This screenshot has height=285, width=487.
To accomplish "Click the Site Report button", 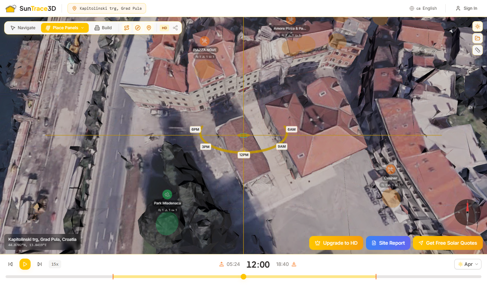I will coord(388,243).
